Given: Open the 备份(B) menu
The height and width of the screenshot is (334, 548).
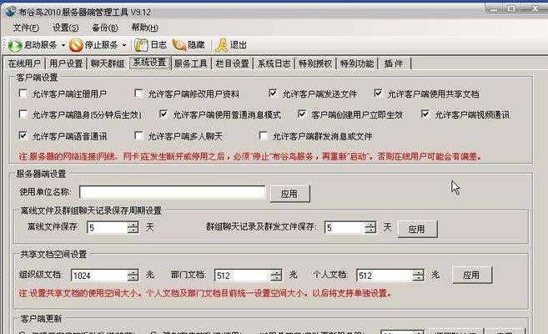Looking at the screenshot, I should click(105, 28).
